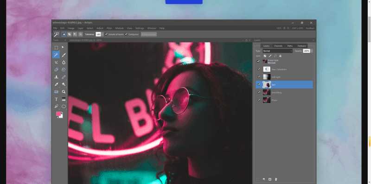Select the pen tool
The height and width of the screenshot is (184, 371).
click(56, 107)
